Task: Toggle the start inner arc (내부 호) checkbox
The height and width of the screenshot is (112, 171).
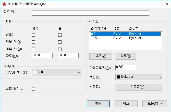Action: tap(34, 49)
